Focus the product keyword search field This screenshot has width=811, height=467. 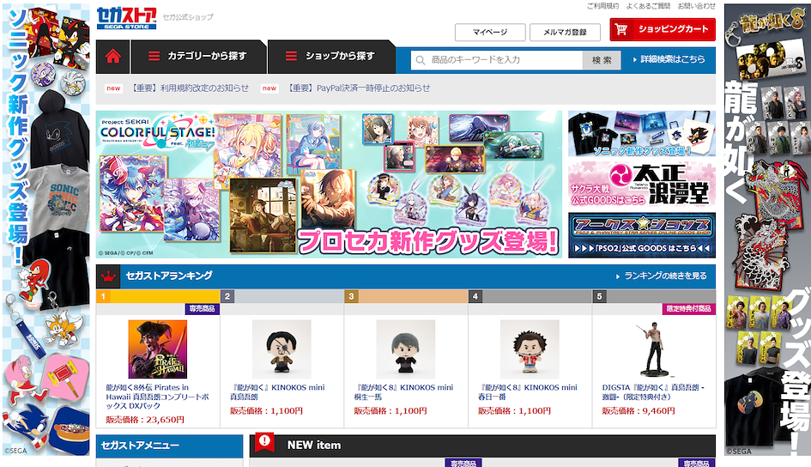click(x=497, y=60)
